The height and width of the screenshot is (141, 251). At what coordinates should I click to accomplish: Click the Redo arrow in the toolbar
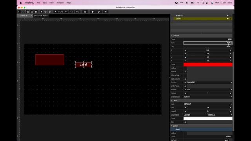coord(24,12)
